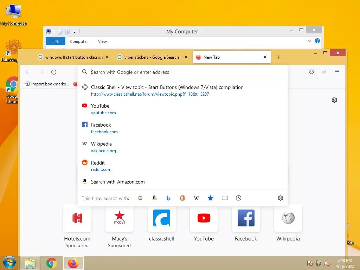Screen dimensions: 360x270
Task: Select the Reddit reddit.com suggestion
Action: click(182, 166)
